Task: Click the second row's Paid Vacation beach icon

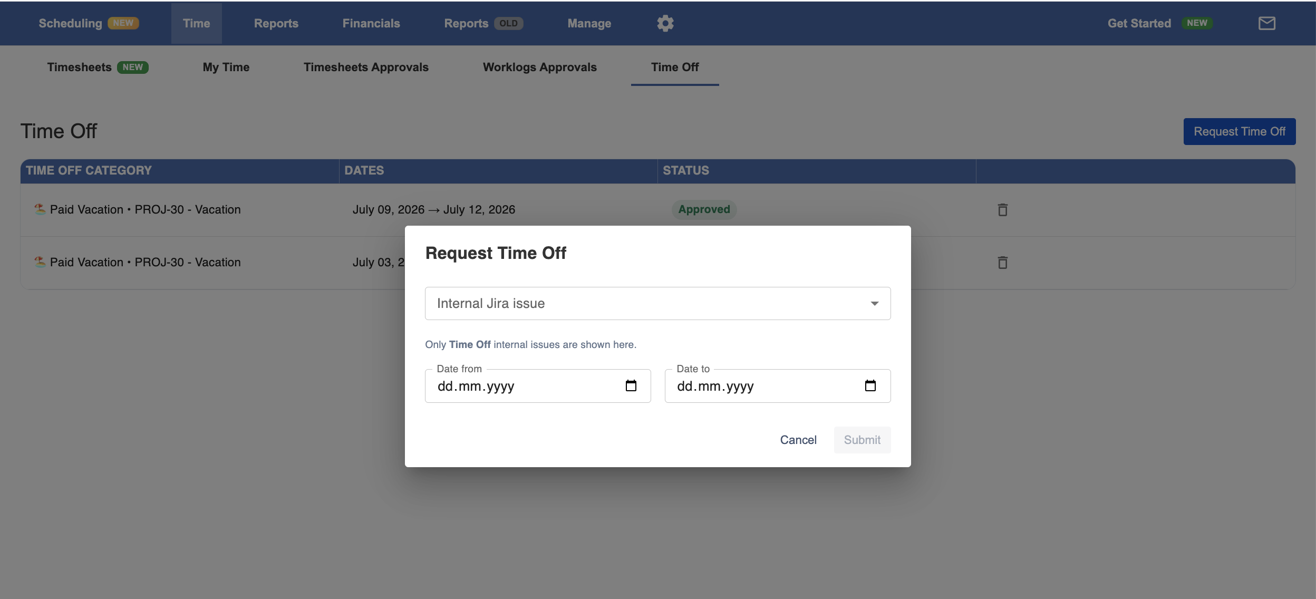Action: point(40,262)
